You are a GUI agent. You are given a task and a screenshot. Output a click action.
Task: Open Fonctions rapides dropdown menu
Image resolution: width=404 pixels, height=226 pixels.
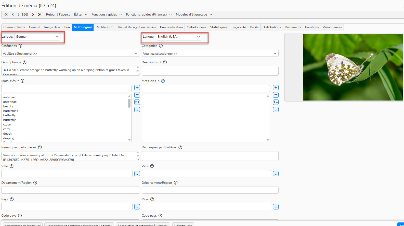tap(107, 15)
